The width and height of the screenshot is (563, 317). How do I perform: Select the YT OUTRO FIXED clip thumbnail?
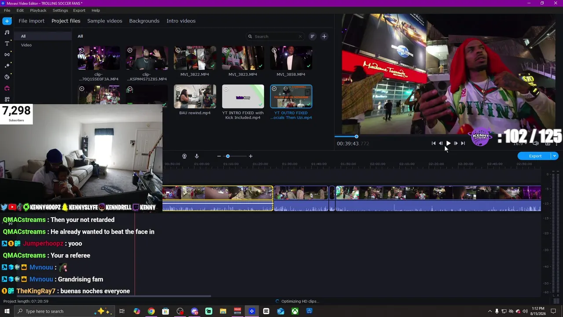click(x=291, y=96)
